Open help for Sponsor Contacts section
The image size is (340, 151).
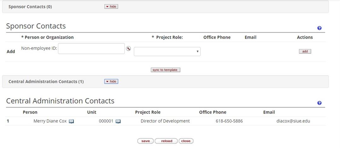(x=320, y=28)
